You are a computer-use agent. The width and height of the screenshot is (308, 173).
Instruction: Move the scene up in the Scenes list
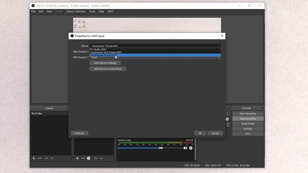(46, 158)
